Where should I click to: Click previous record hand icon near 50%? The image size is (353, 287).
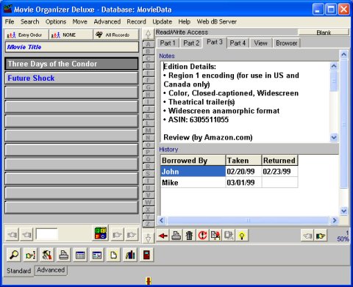click(x=307, y=236)
